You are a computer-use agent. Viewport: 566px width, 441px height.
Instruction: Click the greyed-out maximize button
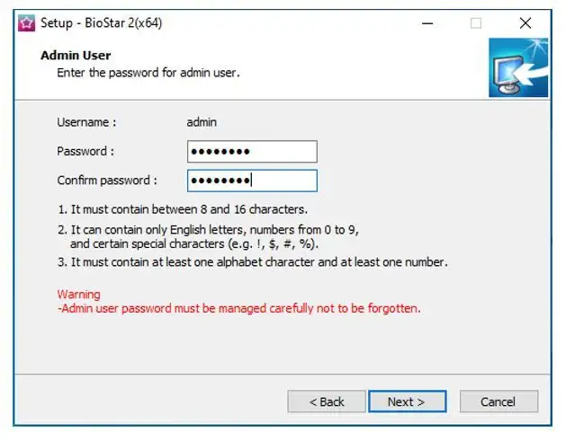click(476, 23)
